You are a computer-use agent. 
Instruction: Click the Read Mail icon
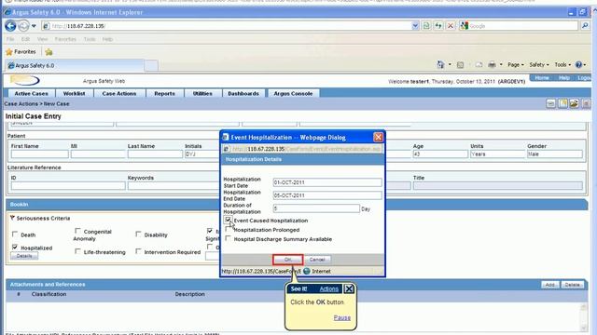[x=479, y=65]
